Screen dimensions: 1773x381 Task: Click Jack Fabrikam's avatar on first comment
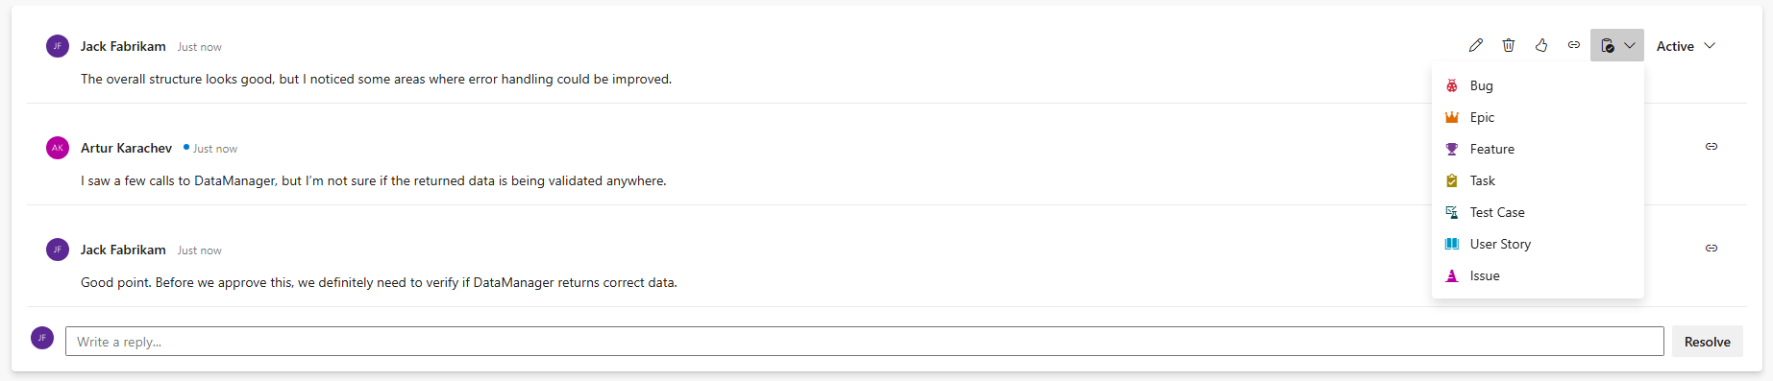coord(58,46)
